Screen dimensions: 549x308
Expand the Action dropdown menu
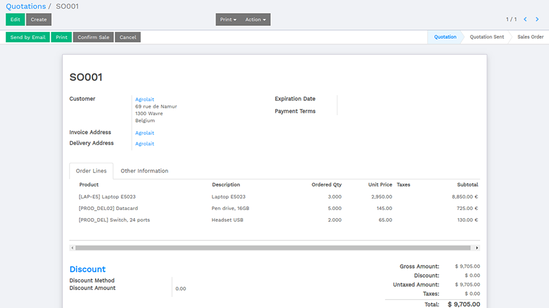point(255,20)
